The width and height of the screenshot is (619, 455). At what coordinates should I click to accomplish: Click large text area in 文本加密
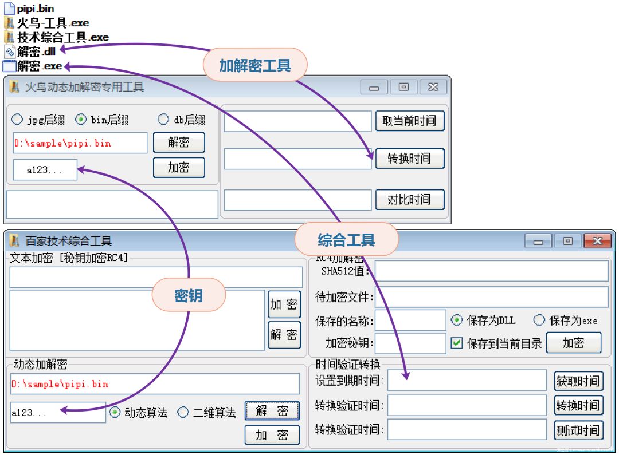tap(137, 320)
